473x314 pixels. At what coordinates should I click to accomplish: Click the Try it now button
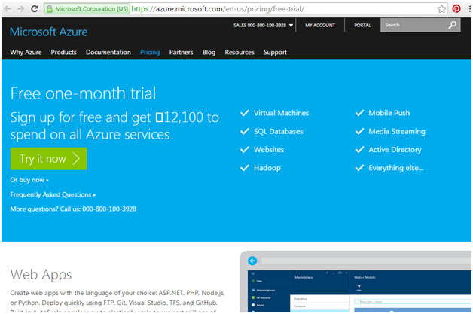(48, 159)
